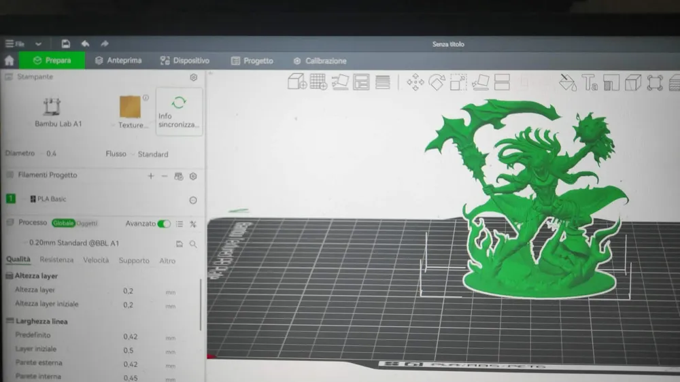Remove a filament with minus

pos(165,176)
